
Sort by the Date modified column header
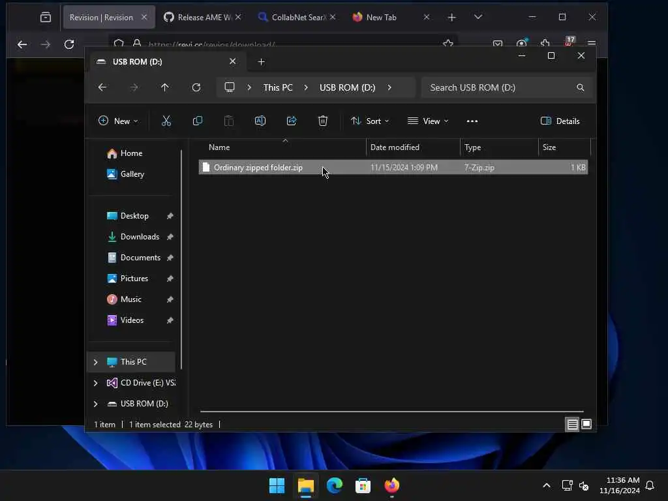tap(413, 147)
